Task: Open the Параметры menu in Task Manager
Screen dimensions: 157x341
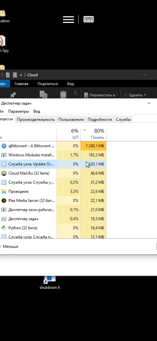Action: coord(18,111)
